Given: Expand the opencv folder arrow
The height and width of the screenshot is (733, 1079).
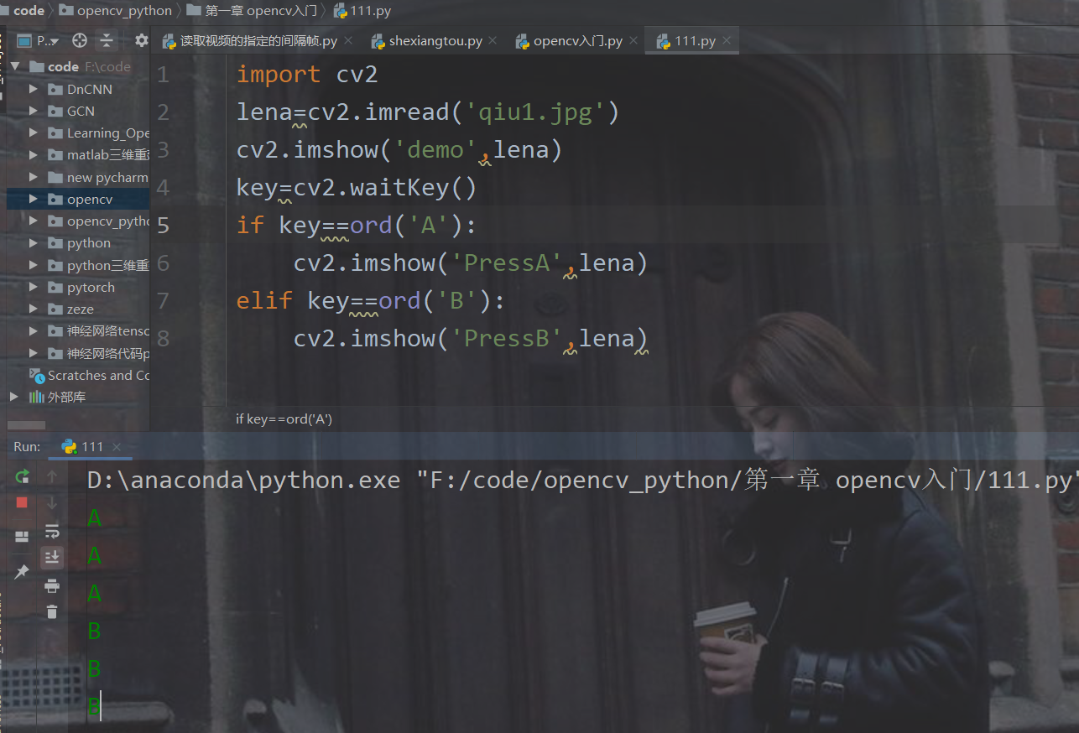Looking at the screenshot, I should click(x=34, y=199).
